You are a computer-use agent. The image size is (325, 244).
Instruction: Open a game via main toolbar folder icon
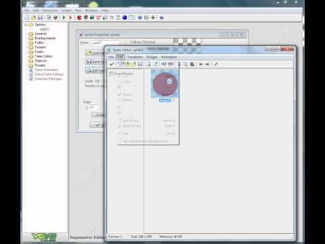34,18
